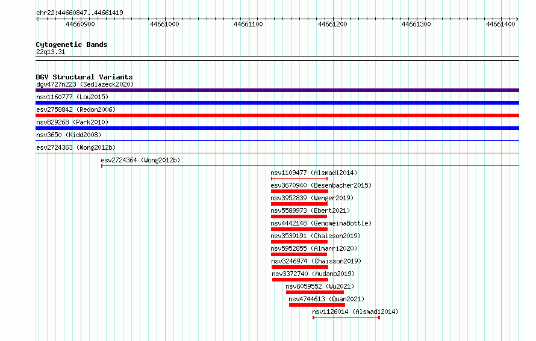
Task: Click the chr22:44660847..44661419 coordinates label
Action: 79,13
